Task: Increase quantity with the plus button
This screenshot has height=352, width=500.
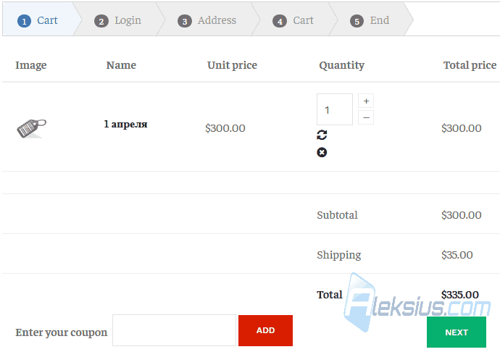Action: coord(366,101)
